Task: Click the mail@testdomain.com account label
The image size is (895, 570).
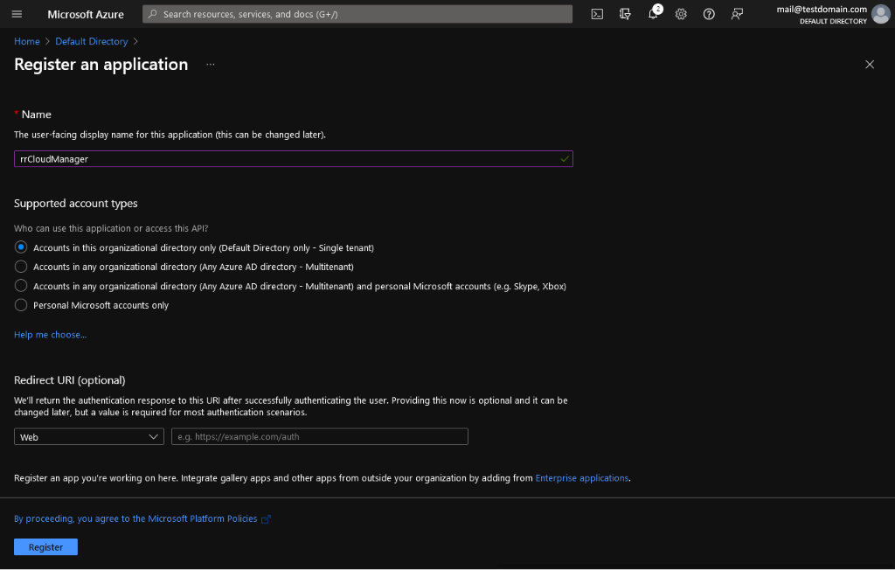Action: tap(822, 9)
